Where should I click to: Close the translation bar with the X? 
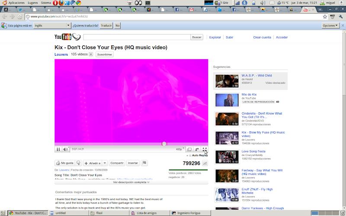pos(343,25)
